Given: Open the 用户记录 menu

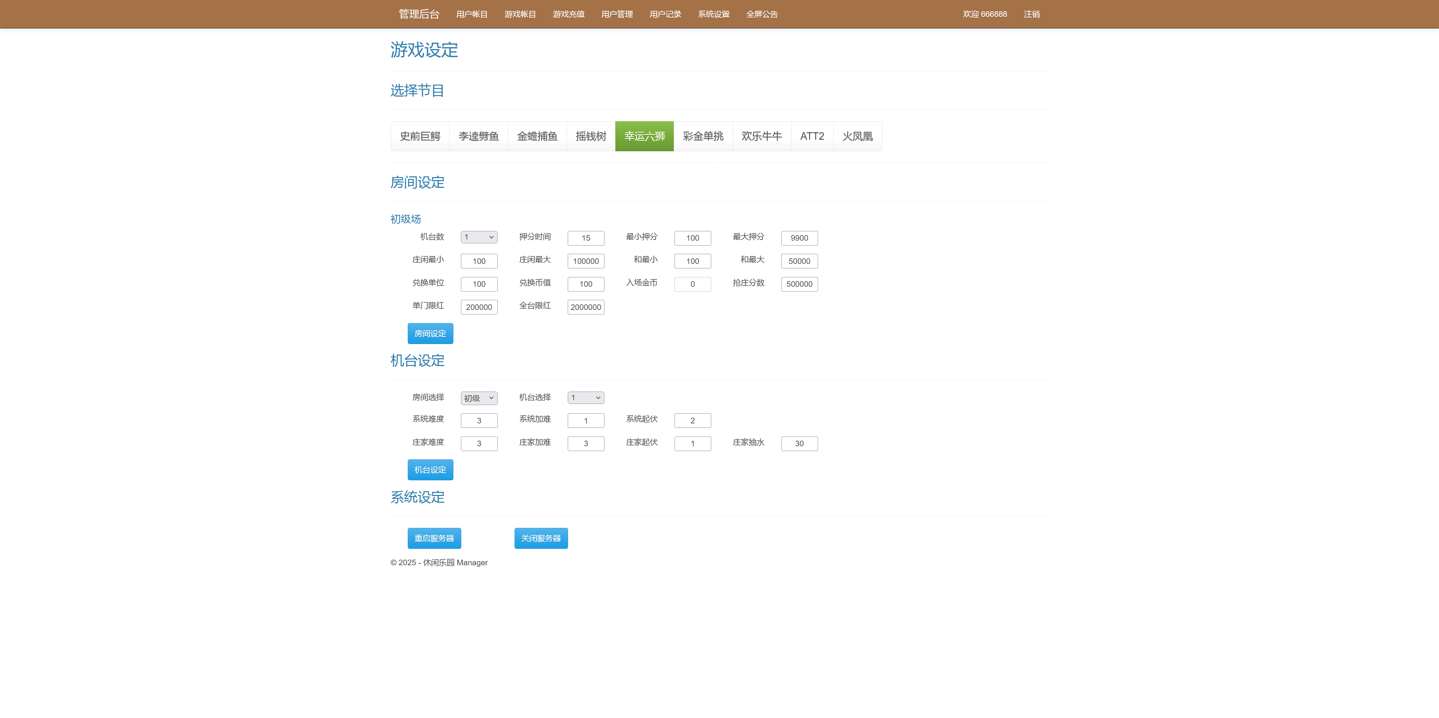Looking at the screenshot, I should 665,14.
